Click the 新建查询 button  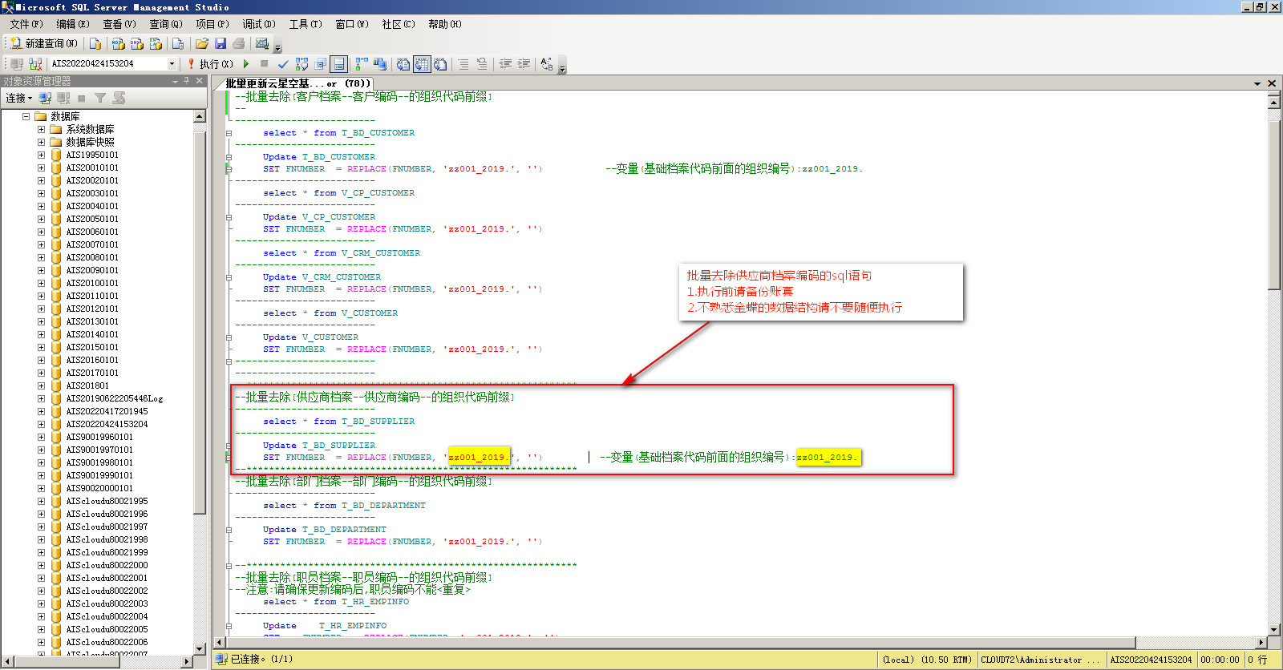(x=43, y=43)
